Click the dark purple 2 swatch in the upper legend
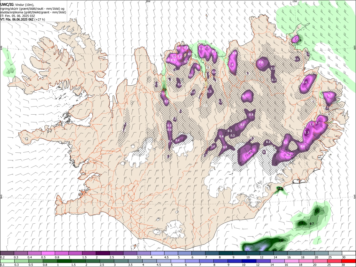The width and height of the screenshot is (356, 267). click(x=102, y=253)
